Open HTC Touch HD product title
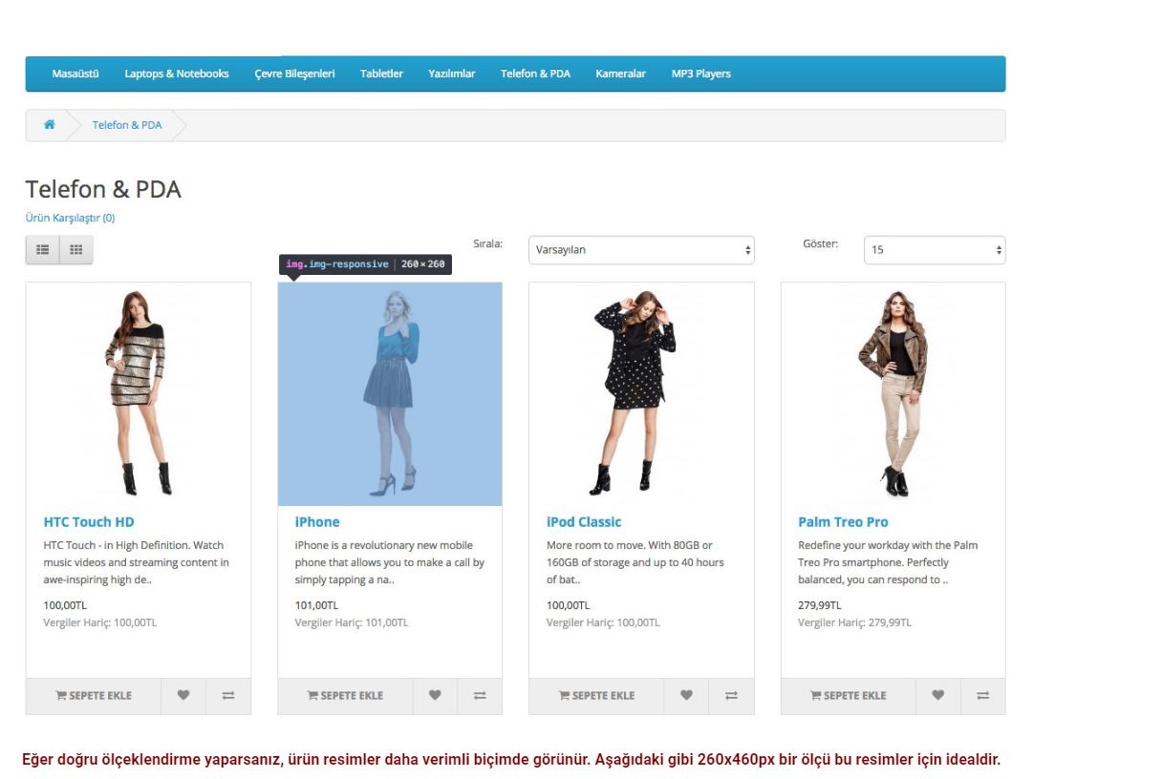Viewport: 1162px width, 779px height. (89, 522)
